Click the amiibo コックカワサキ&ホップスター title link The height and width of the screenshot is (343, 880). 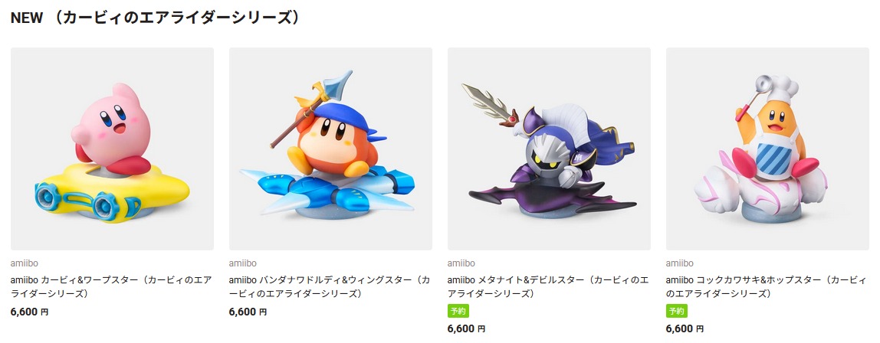[x=766, y=286]
